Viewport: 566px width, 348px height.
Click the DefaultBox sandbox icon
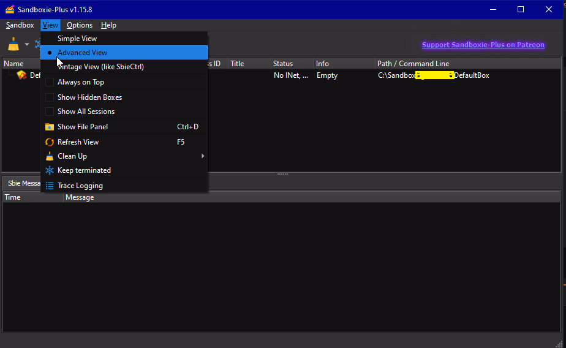(21, 75)
